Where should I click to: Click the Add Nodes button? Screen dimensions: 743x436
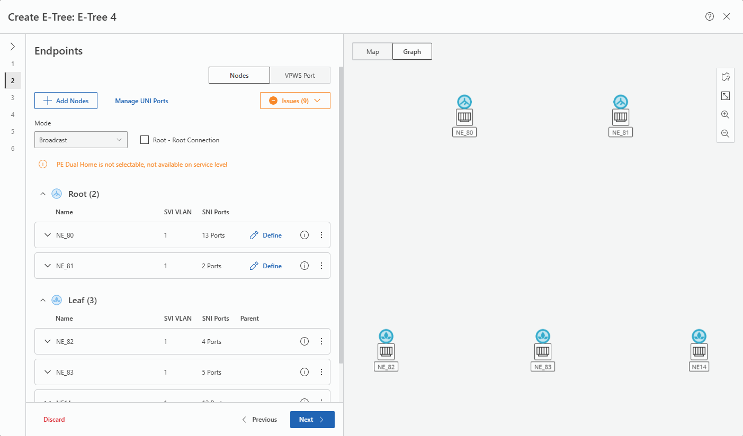pyautogui.click(x=66, y=101)
